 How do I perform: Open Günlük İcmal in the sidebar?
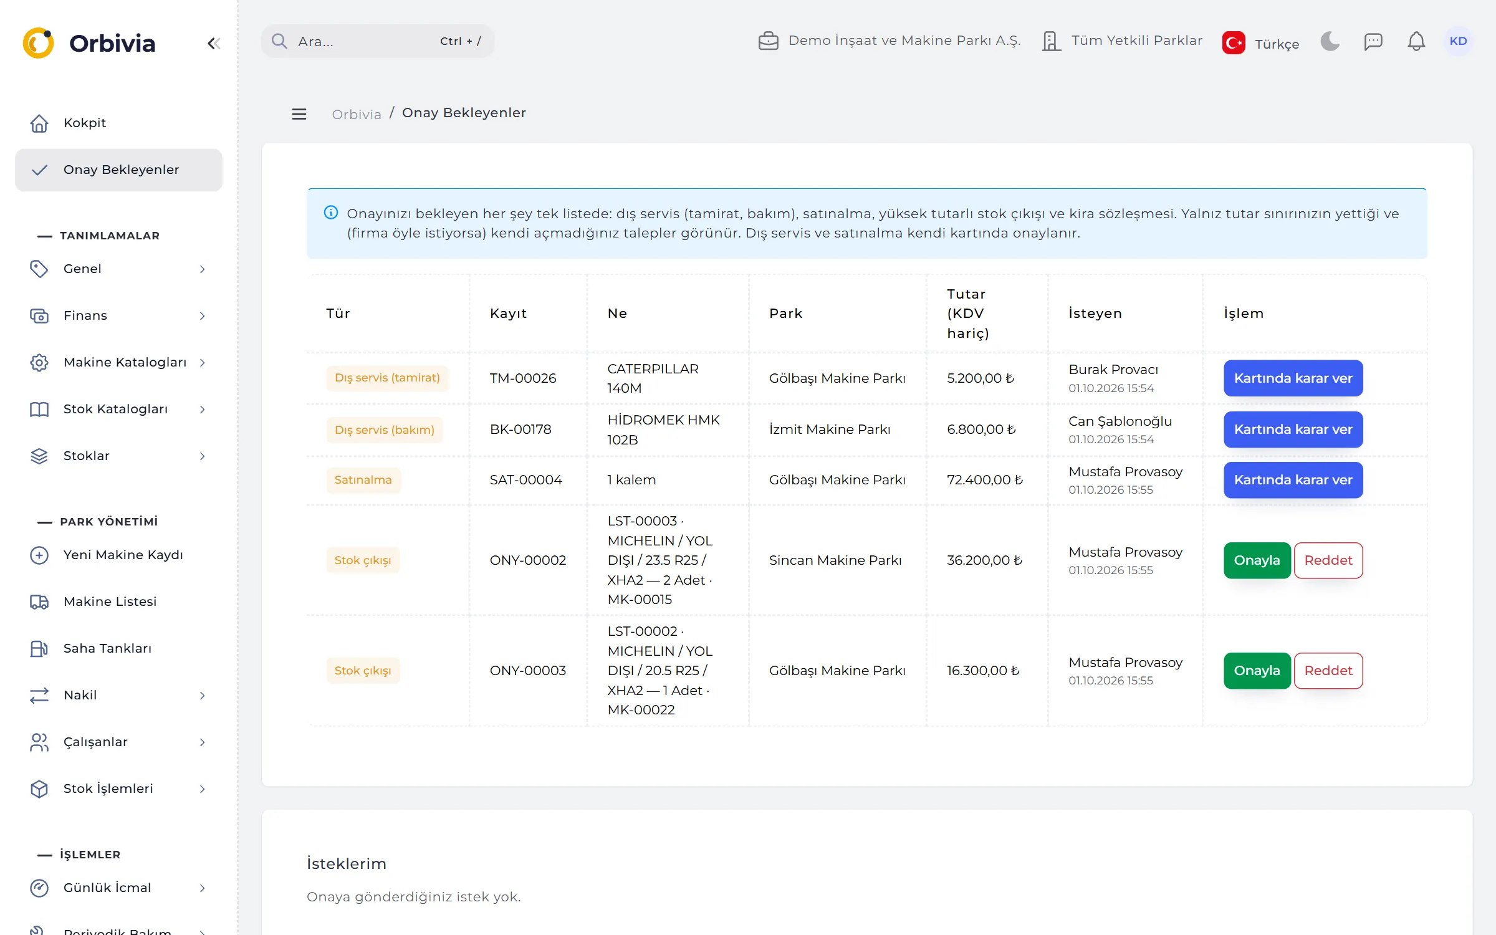pos(118,888)
